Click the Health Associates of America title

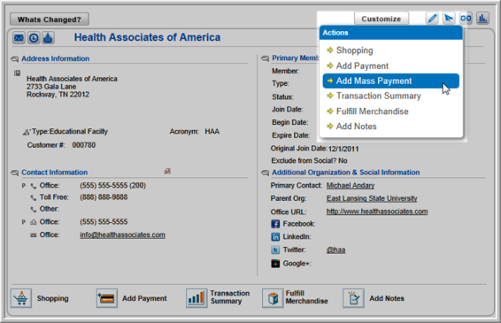click(x=147, y=37)
